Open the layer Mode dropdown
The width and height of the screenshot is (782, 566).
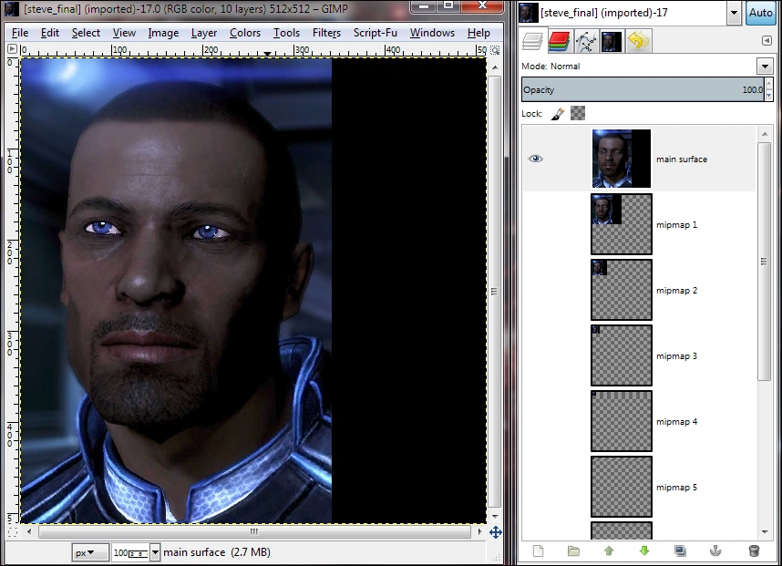click(764, 67)
